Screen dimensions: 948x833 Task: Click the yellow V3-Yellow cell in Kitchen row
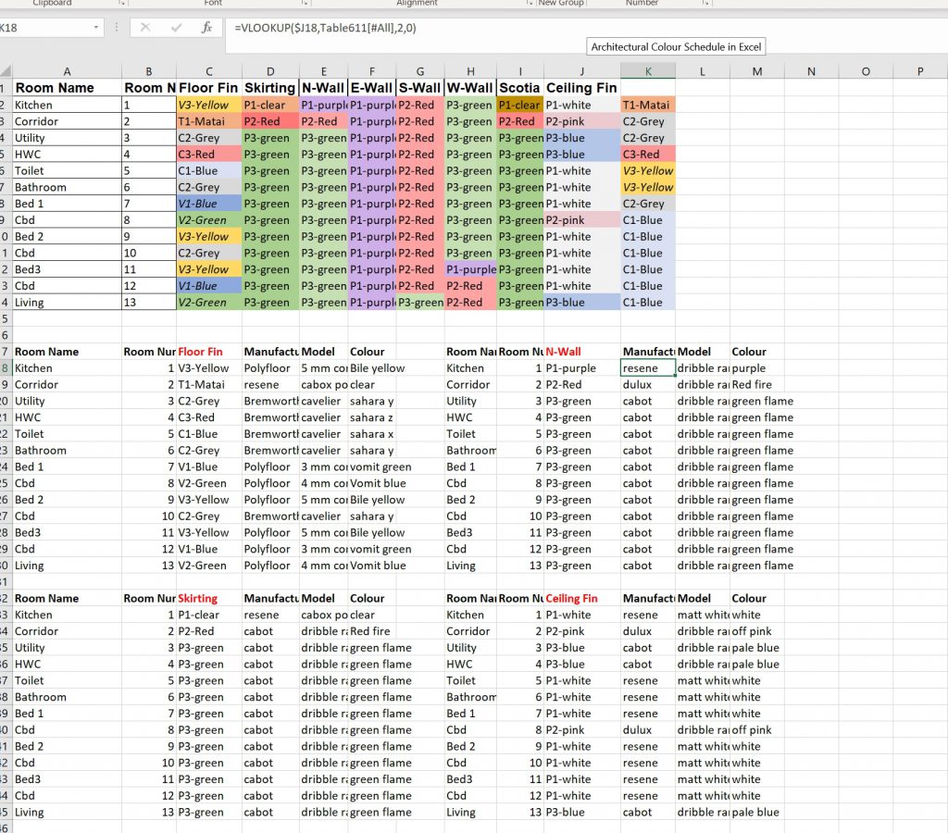208,106
